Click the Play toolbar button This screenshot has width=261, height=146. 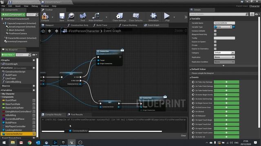(x=167, y=17)
